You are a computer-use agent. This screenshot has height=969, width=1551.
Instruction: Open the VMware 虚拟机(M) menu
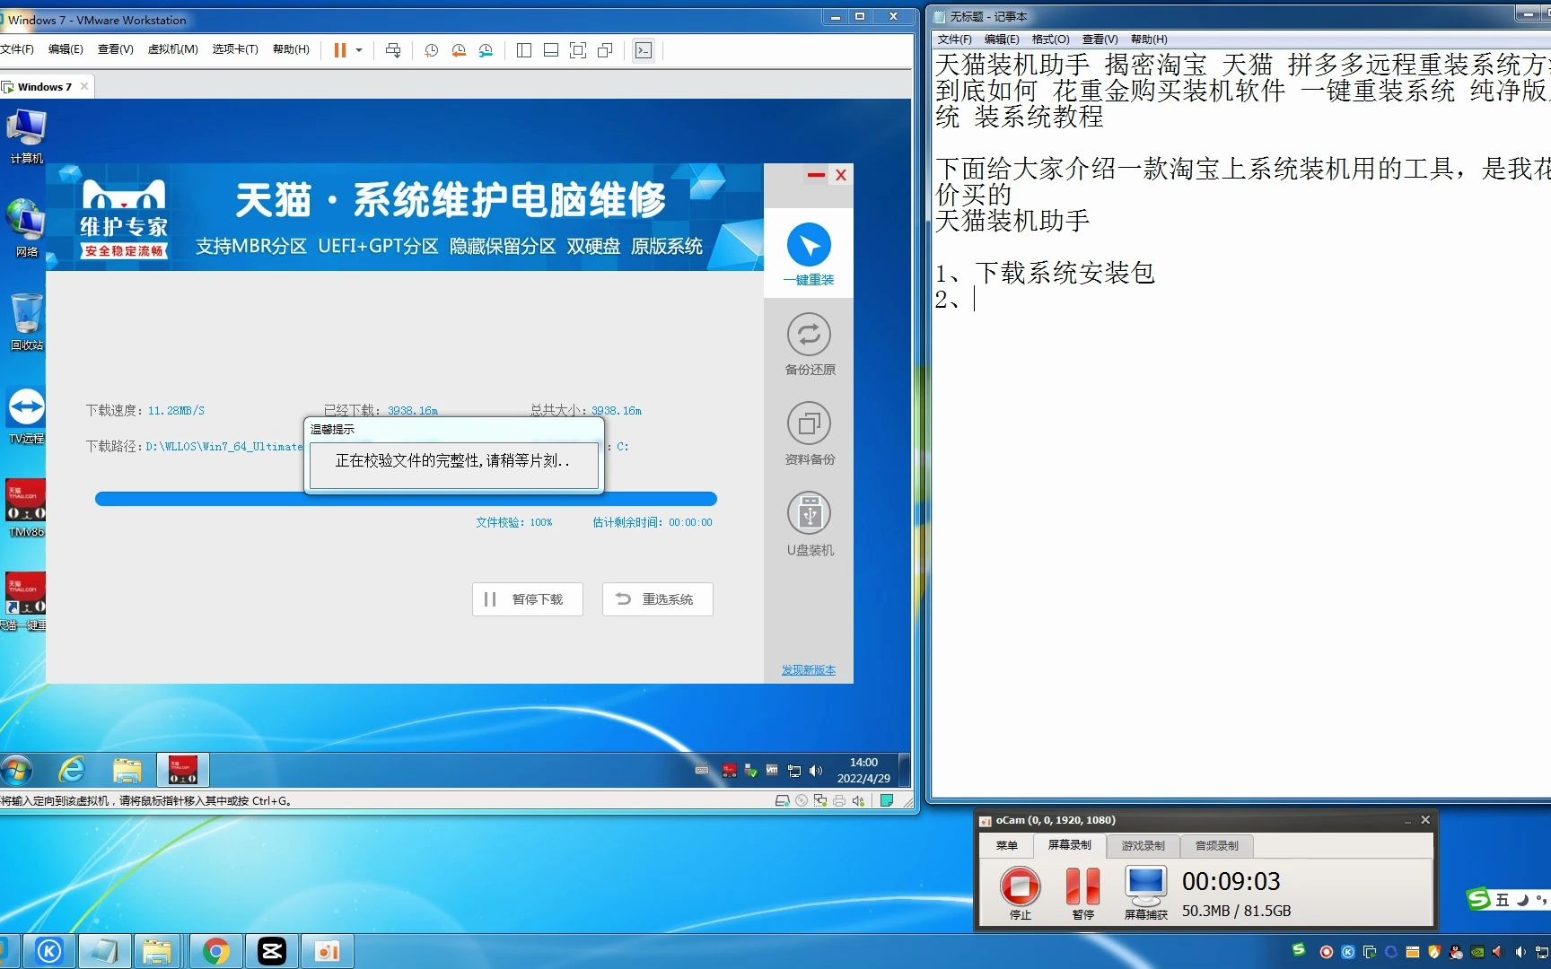pyautogui.click(x=172, y=49)
